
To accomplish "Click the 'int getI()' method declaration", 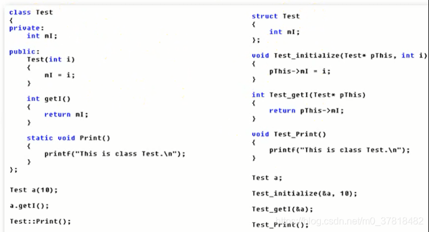I will [49, 99].
